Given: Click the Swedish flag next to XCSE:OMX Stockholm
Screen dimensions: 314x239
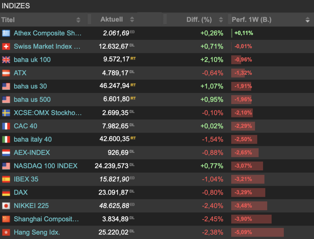Looking at the screenshot, I should click(6, 113).
